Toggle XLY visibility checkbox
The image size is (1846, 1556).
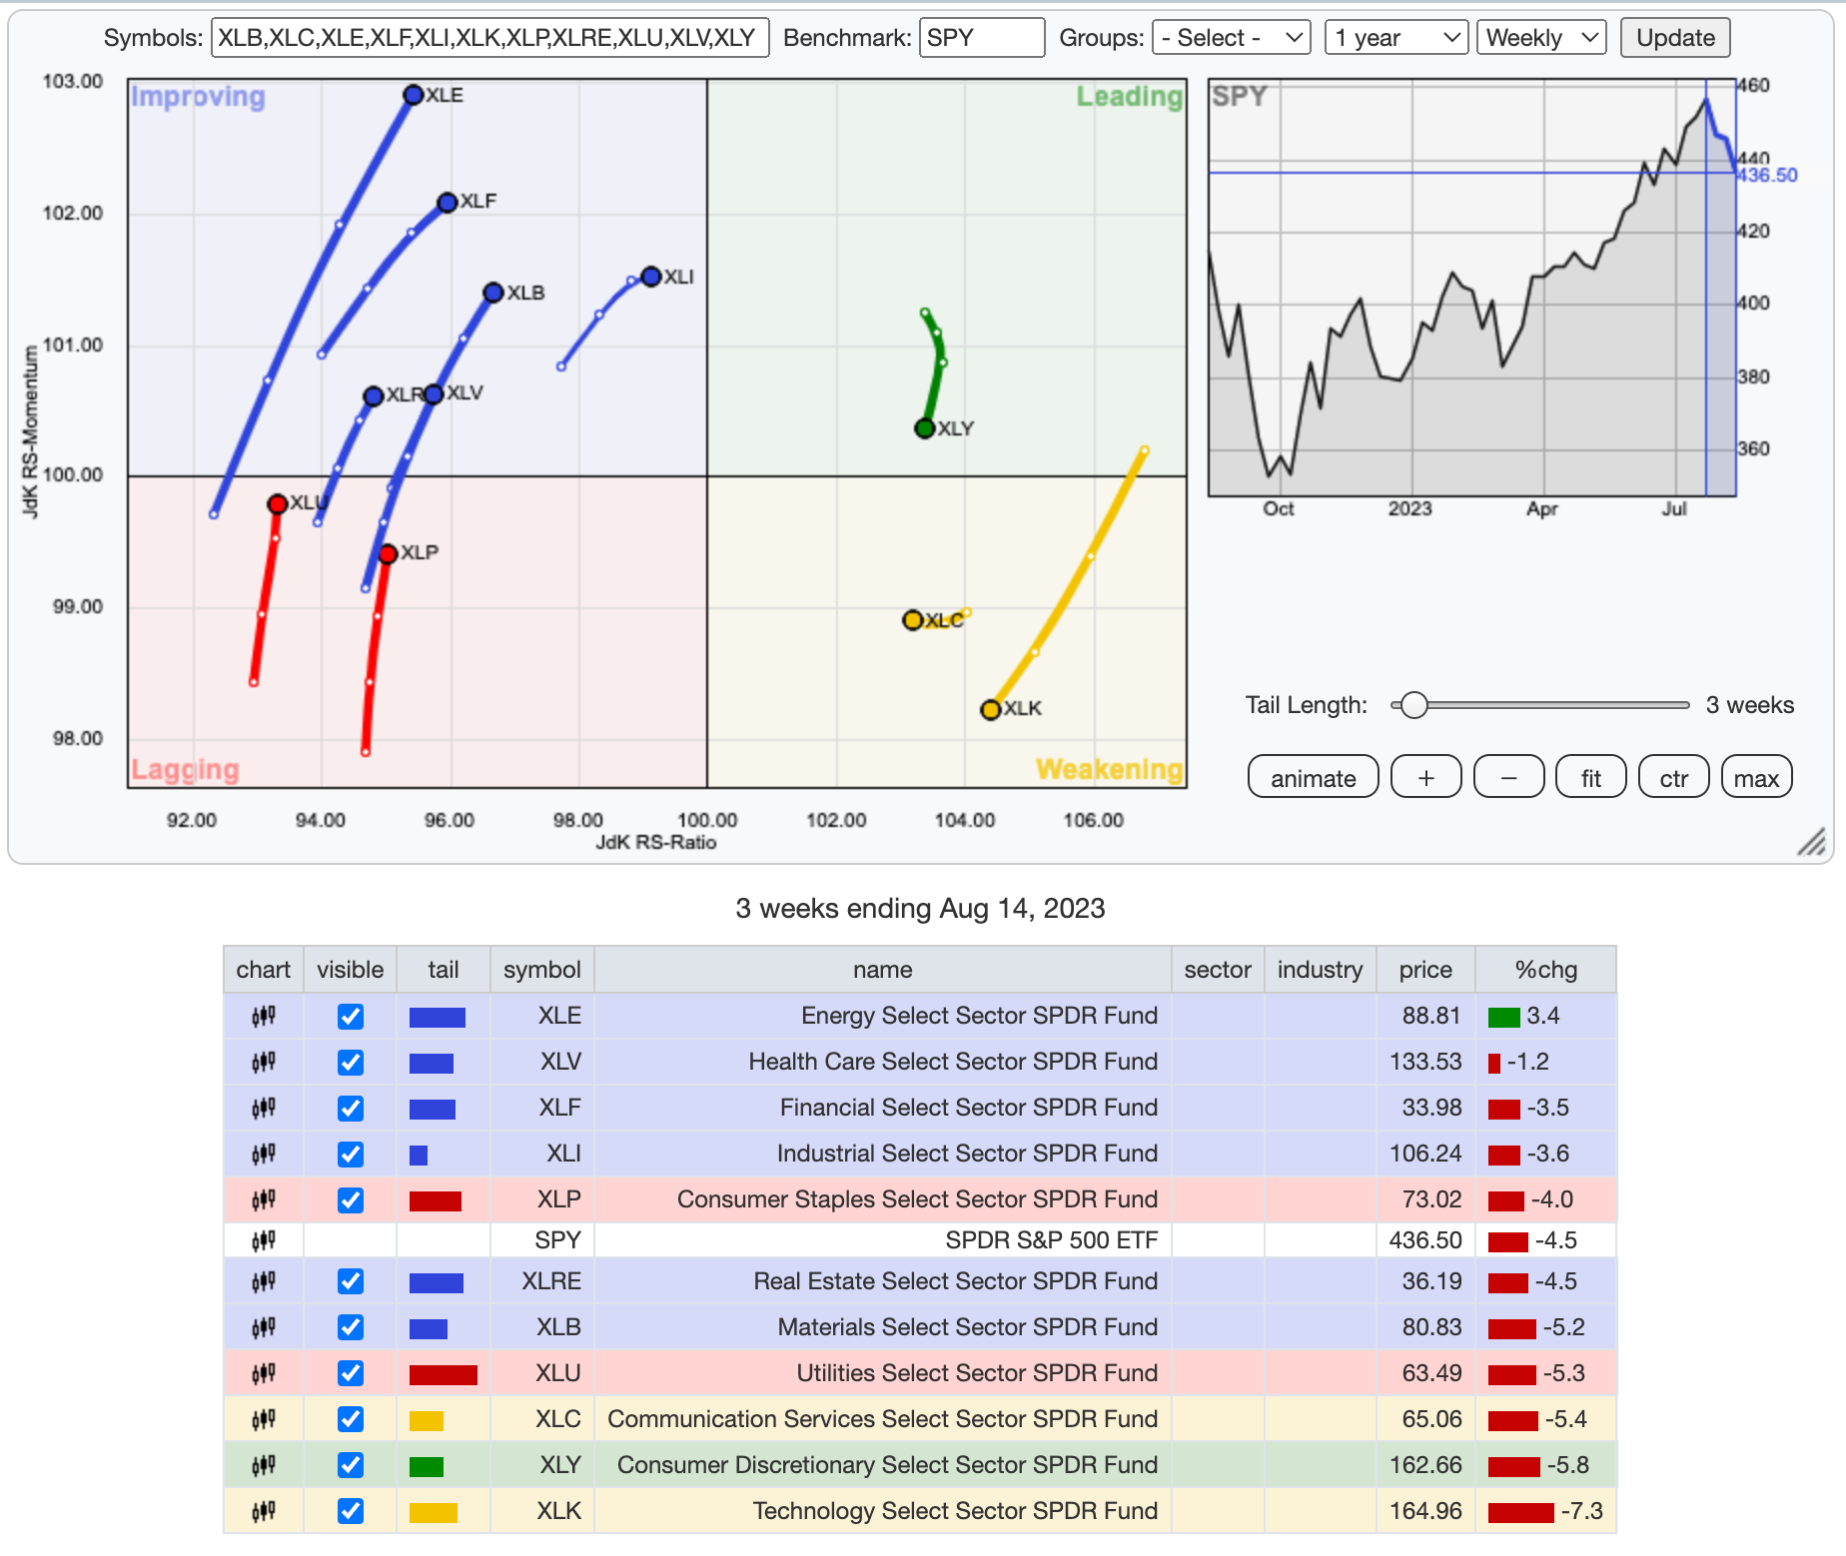click(351, 1465)
